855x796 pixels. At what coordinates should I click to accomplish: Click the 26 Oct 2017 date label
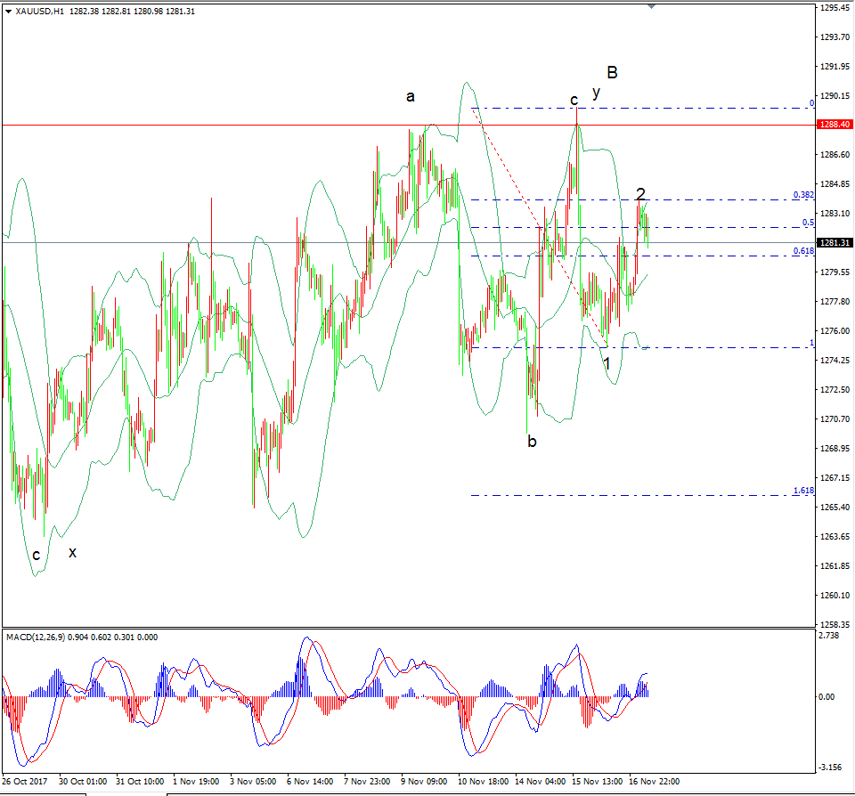point(25,781)
